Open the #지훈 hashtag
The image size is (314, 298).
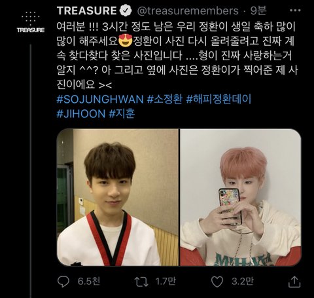(122, 114)
